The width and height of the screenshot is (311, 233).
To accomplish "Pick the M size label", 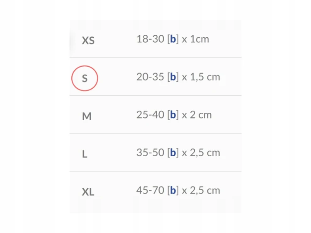I will [87, 116].
